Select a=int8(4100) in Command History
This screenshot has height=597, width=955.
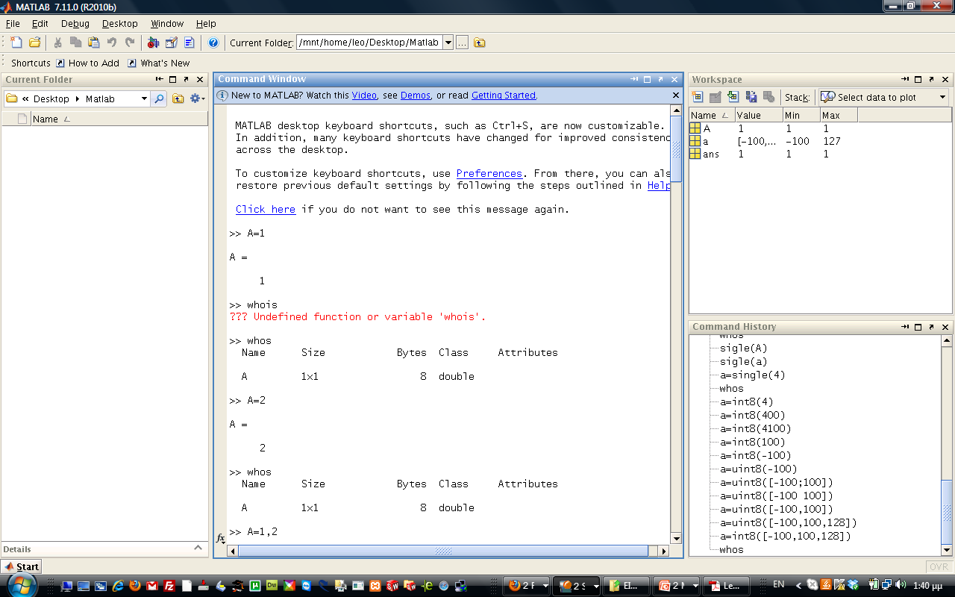[755, 428]
